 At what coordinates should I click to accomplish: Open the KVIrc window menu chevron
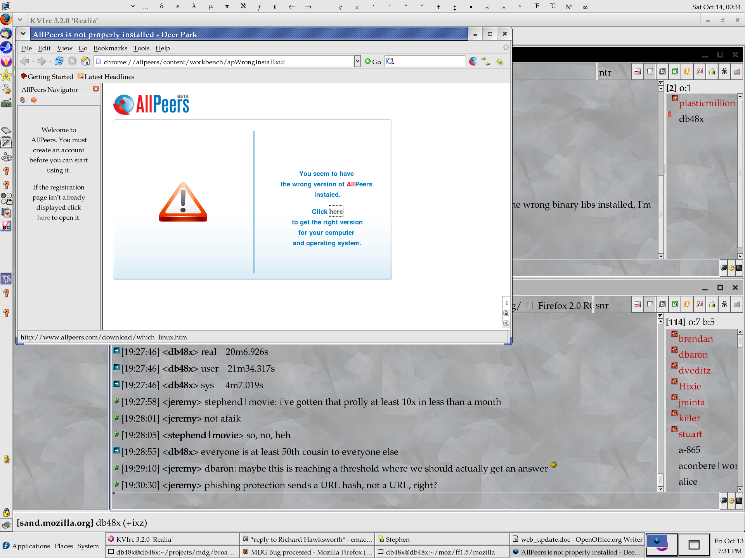[20, 20]
